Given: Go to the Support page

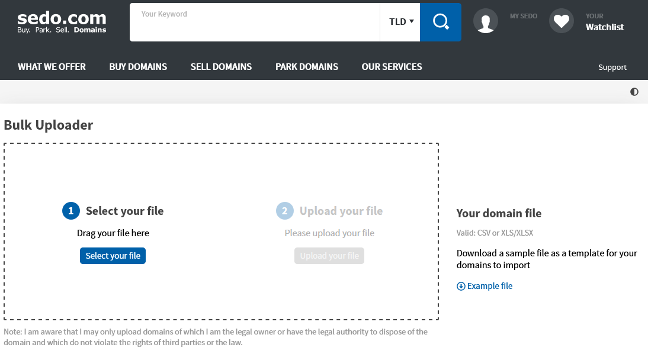Looking at the screenshot, I should [612, 67].
